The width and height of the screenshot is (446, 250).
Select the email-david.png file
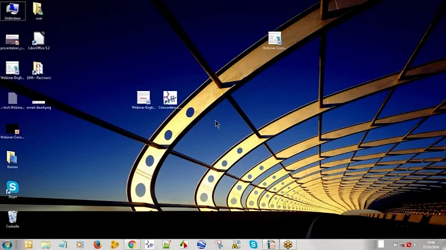click(x=38, y=105)
